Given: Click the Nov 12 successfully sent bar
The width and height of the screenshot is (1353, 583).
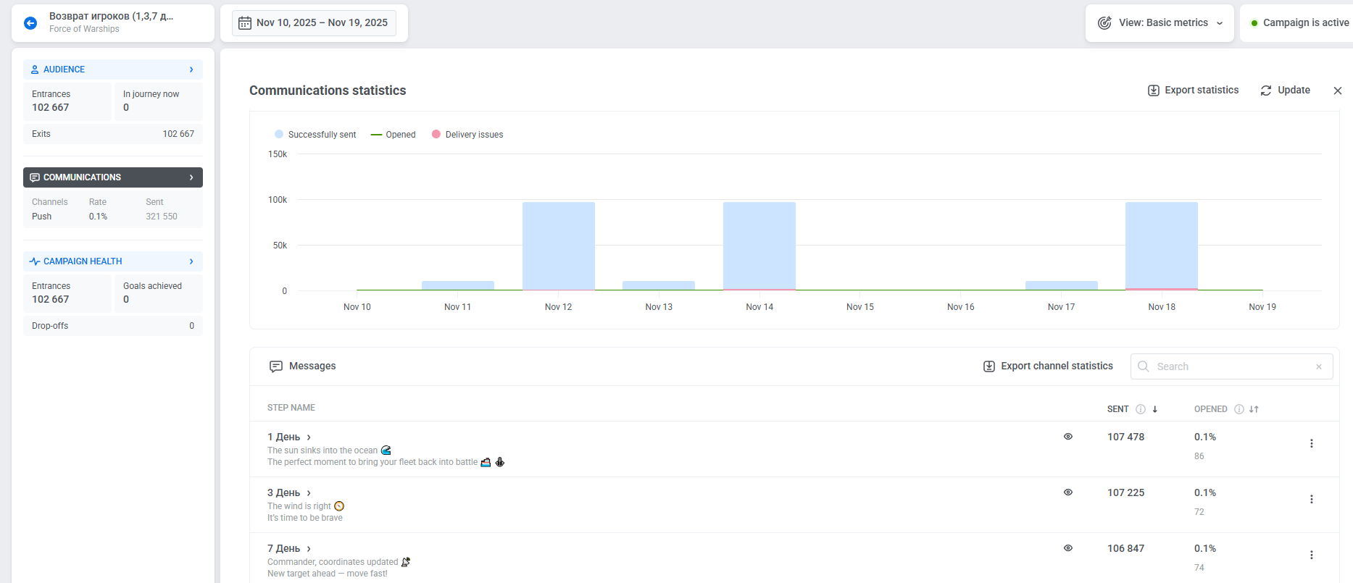Looking at the screenshot, I should point(559,246).
